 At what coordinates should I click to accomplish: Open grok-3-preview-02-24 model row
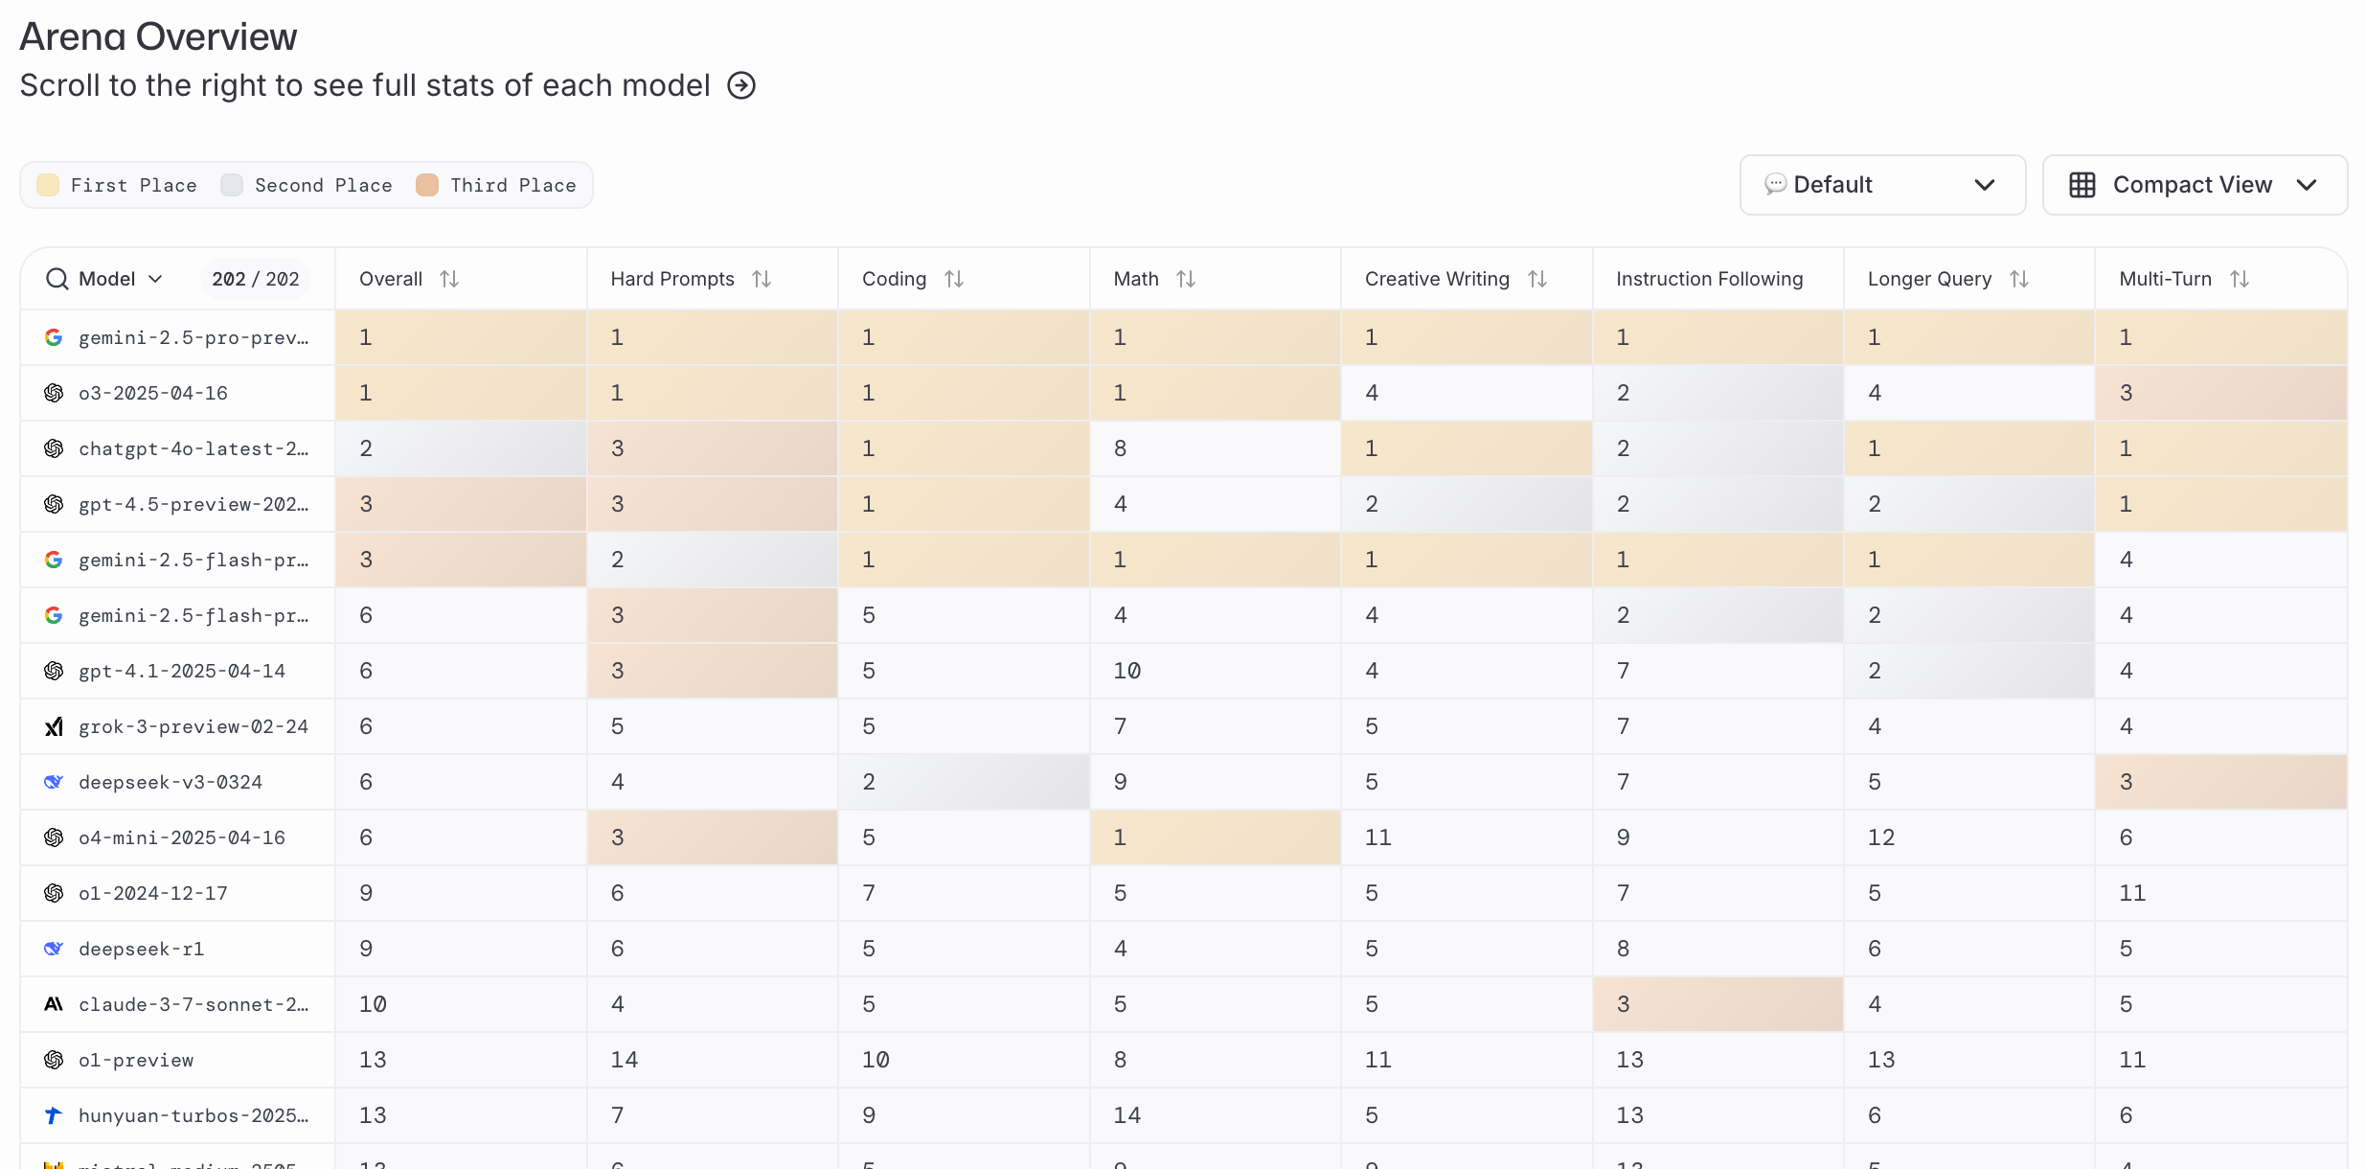1184,726
